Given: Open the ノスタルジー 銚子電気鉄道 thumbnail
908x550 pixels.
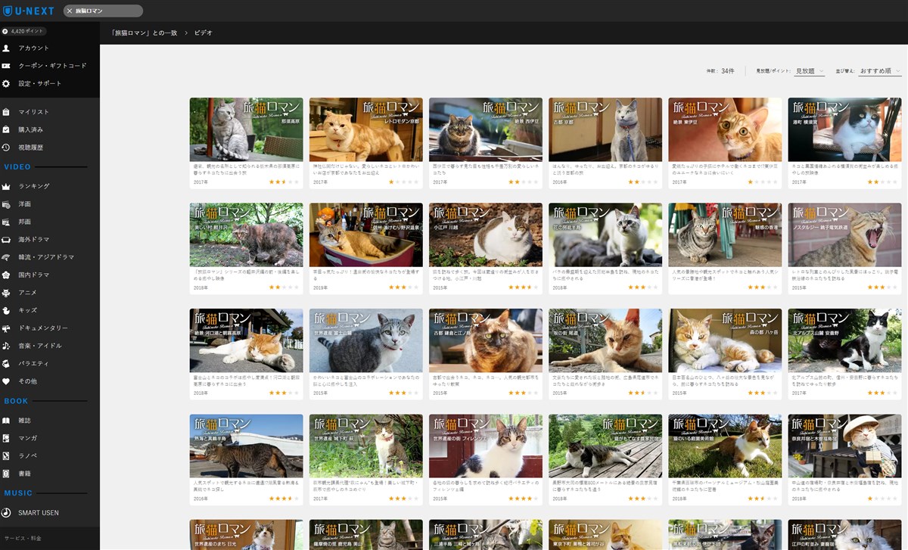Looking at the screenshot, I should [844, 235].
